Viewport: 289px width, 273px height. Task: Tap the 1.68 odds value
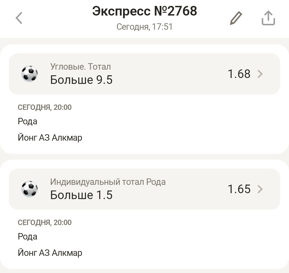click(x=239, y=74)
